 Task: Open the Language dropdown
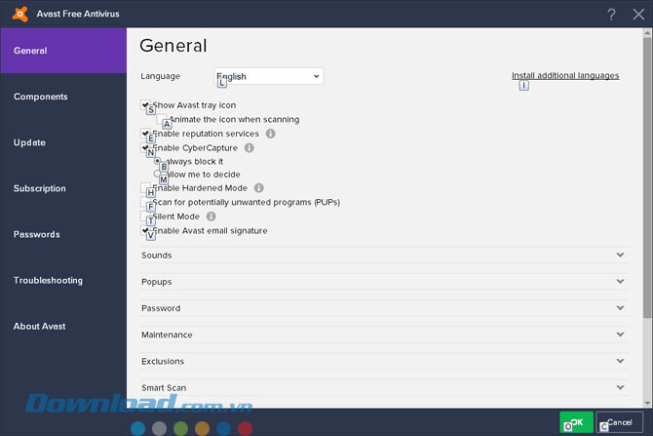pos(269,76)
